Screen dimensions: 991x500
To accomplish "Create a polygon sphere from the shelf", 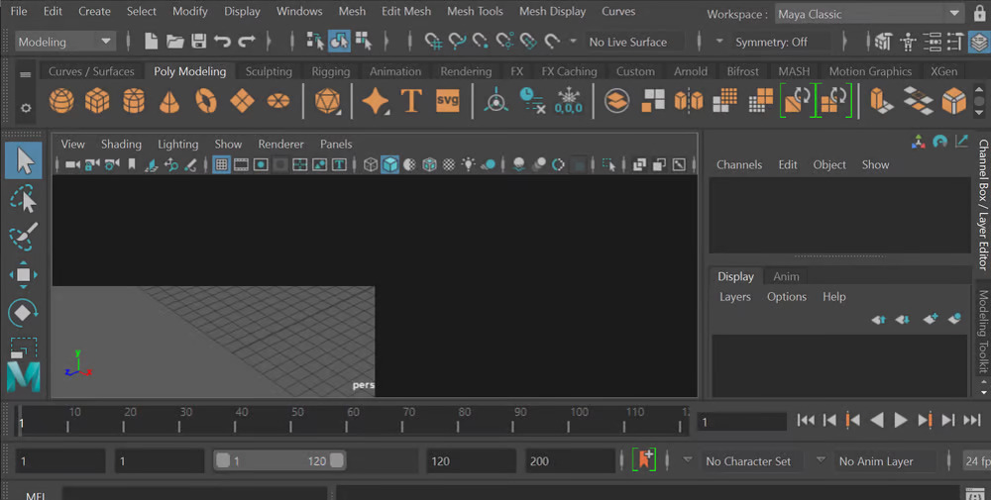I will pyautogui.click(x=61, y=101).
